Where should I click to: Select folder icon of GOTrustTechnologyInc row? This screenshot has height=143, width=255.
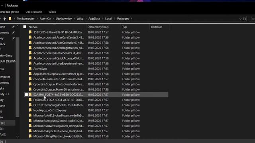click(x=30, y=105)
